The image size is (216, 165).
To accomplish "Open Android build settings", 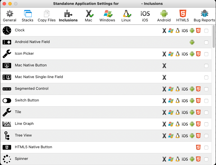I will 164,16.
